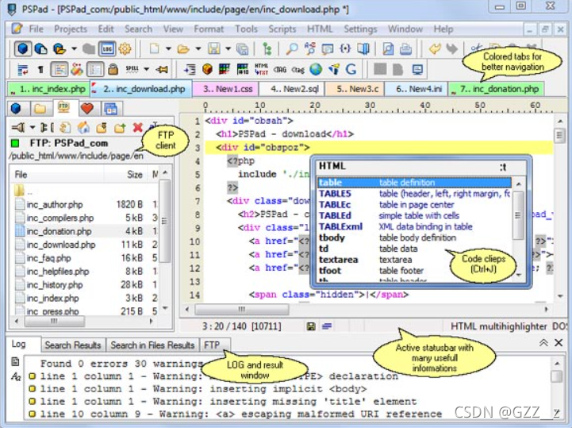Click the print preview icon

(x=388, y=48)
